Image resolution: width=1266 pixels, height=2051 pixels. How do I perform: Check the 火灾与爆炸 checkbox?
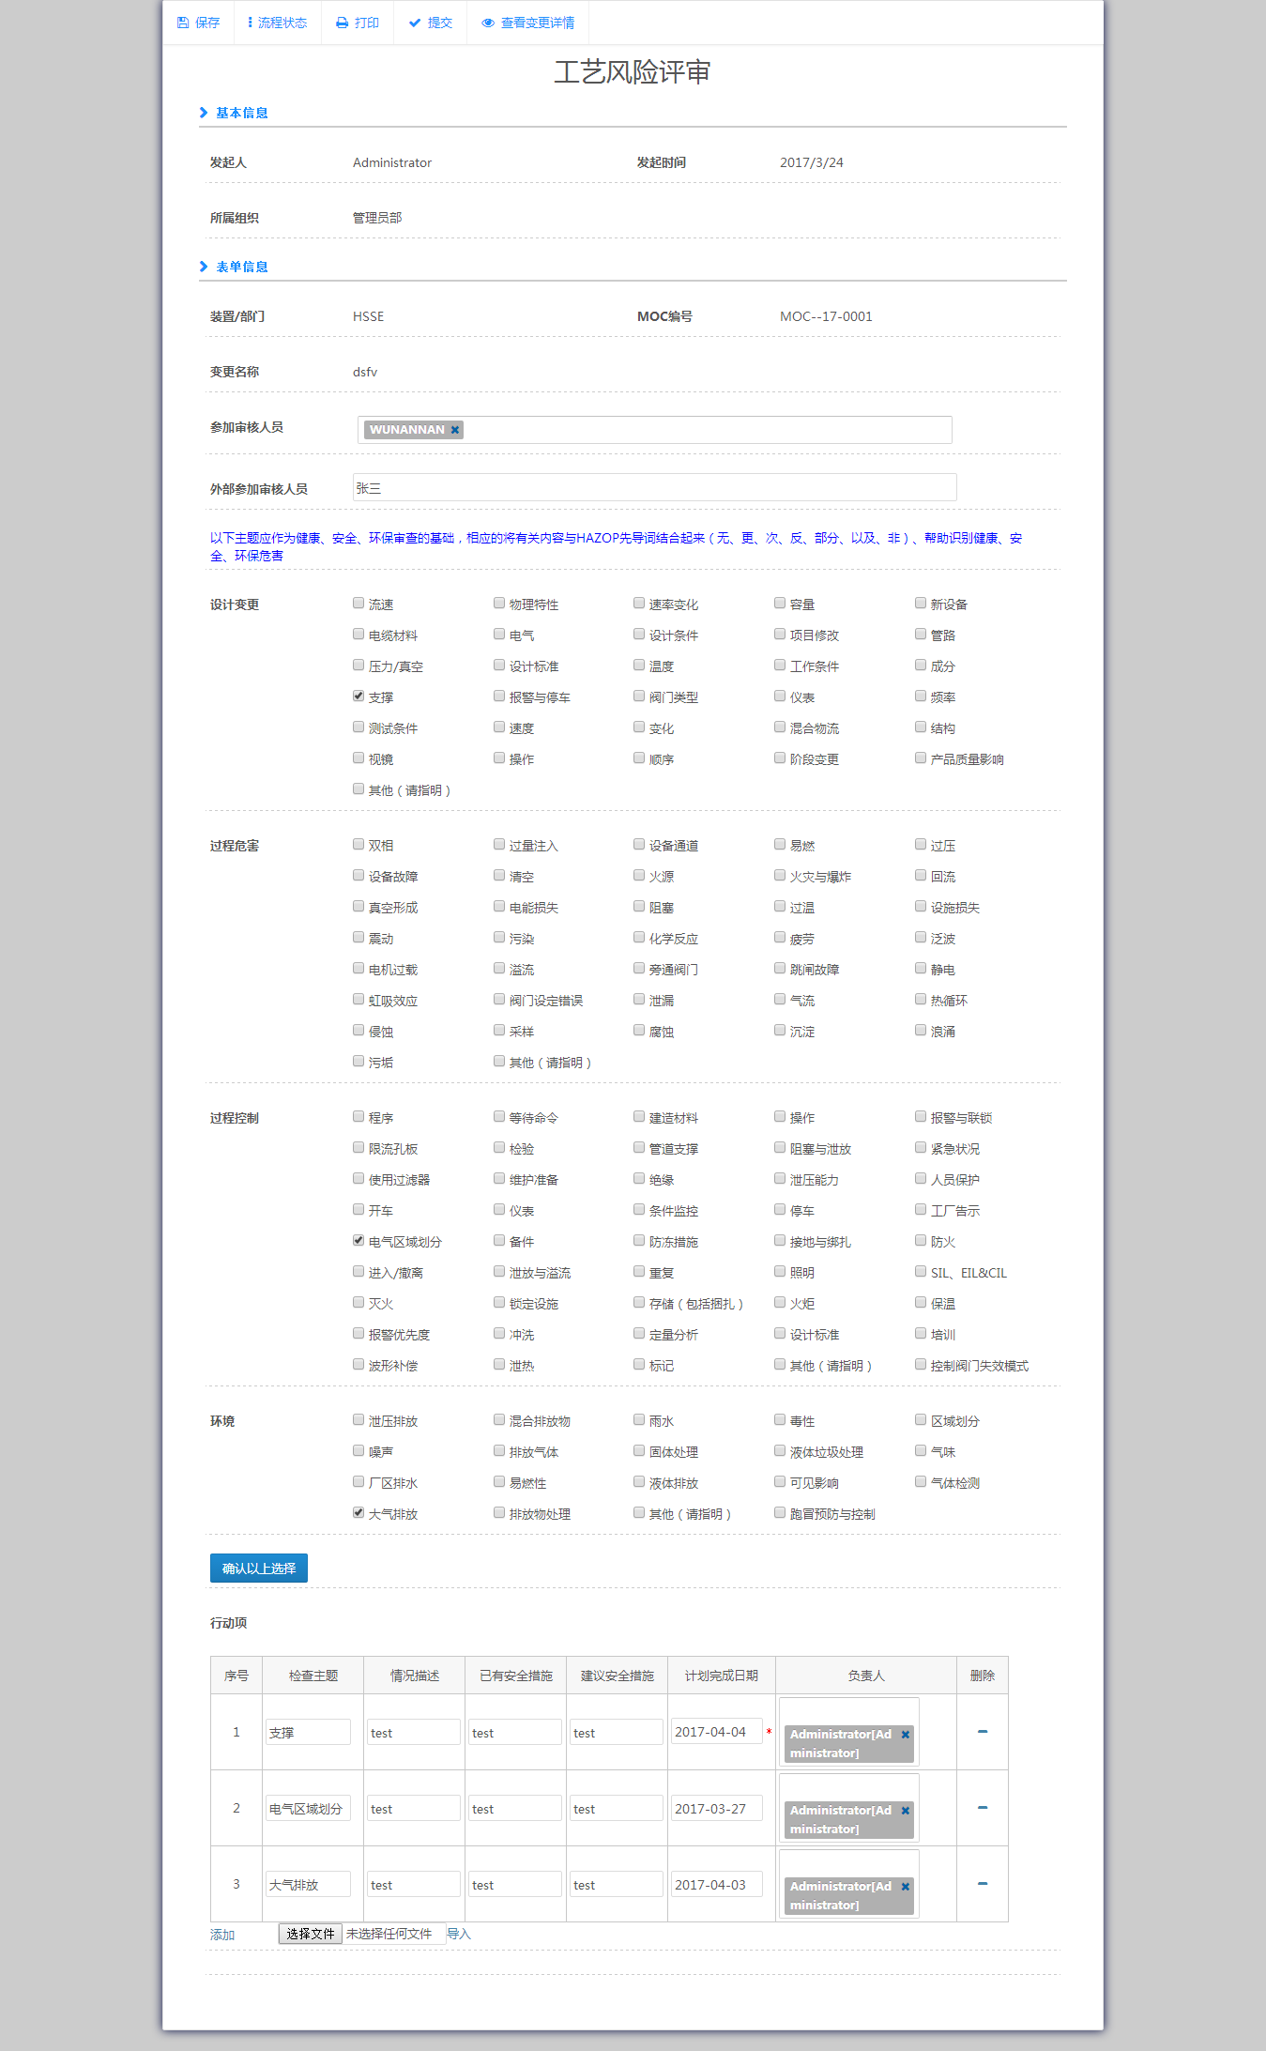(780, 875)
